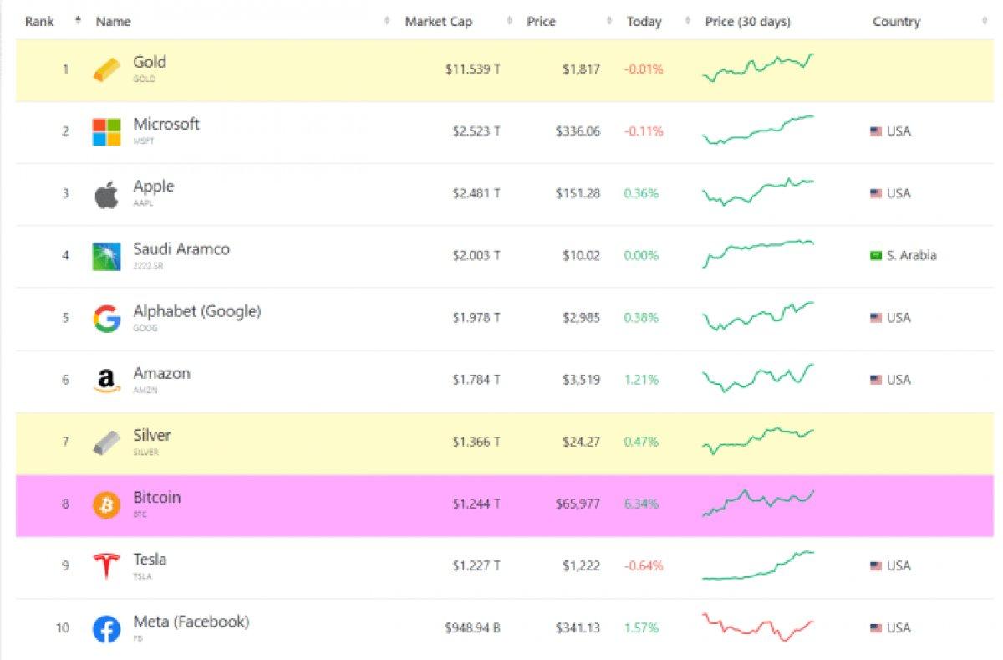Open the Alphabet (Google) name link
1003x660 pixels.
click(x=196, y=311)
